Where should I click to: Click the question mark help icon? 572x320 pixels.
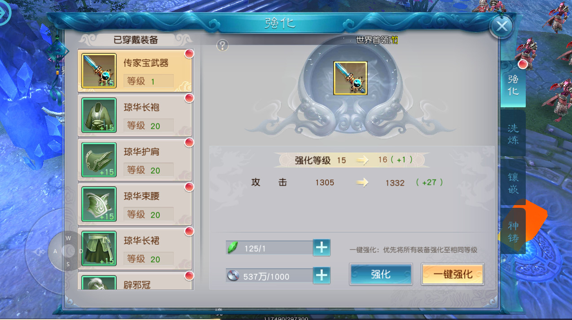tap(223, 45)
